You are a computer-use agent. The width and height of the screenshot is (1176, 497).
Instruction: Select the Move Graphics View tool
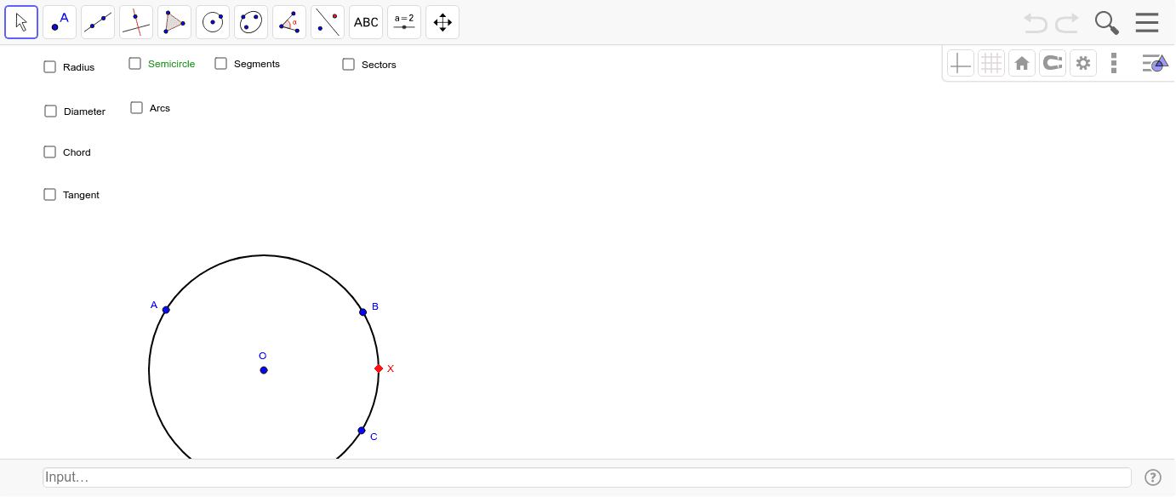pos(442,22)
